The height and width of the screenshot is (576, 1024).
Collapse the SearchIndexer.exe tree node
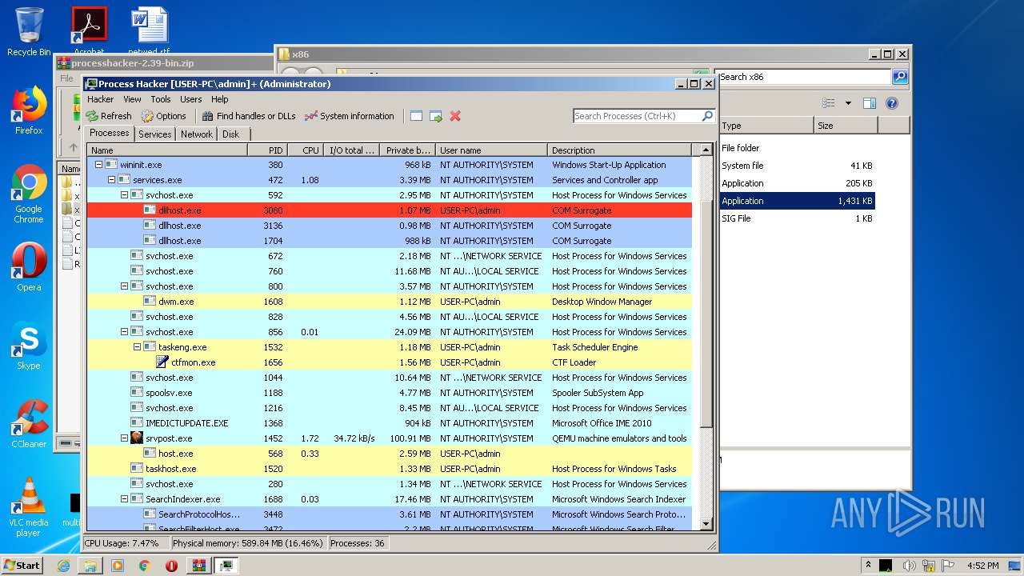[125, 499]
